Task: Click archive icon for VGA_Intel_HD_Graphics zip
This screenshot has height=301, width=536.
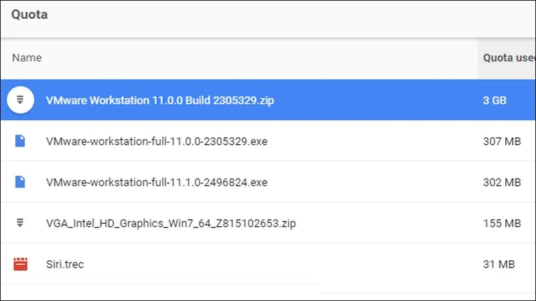Action: click(20, 223)
